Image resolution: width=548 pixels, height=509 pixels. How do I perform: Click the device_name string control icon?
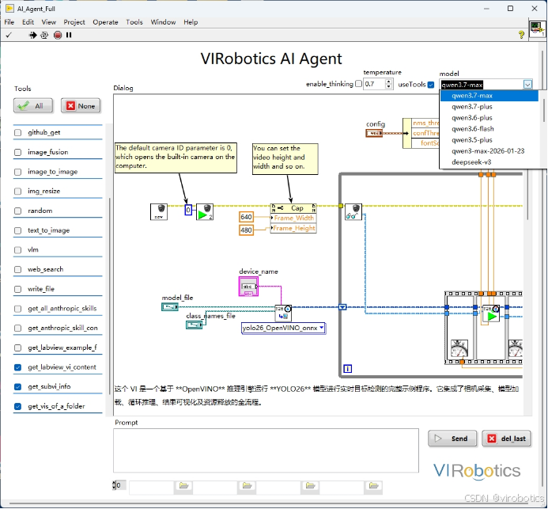[x=248, y=287]
